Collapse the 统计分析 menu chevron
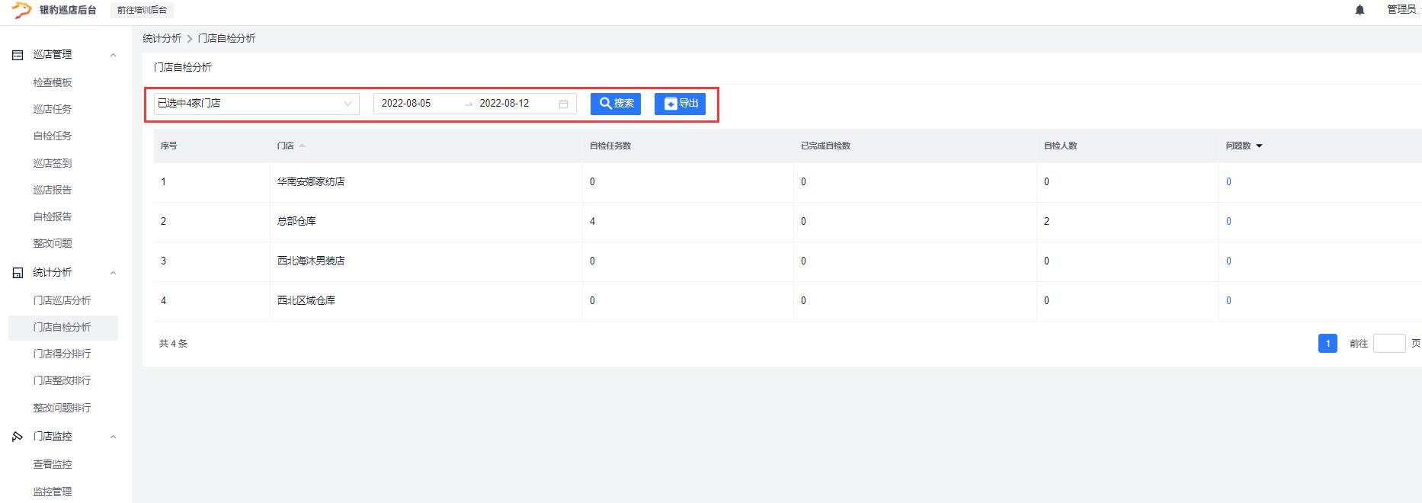Image resolution: width=1422 pixels, height=503 pixels. click(x=113, y=273)
